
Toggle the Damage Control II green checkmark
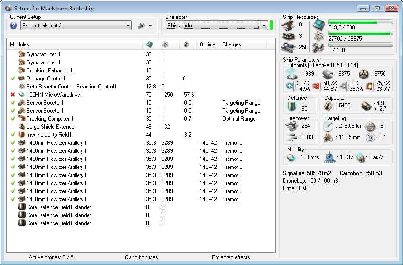(13, 79)
